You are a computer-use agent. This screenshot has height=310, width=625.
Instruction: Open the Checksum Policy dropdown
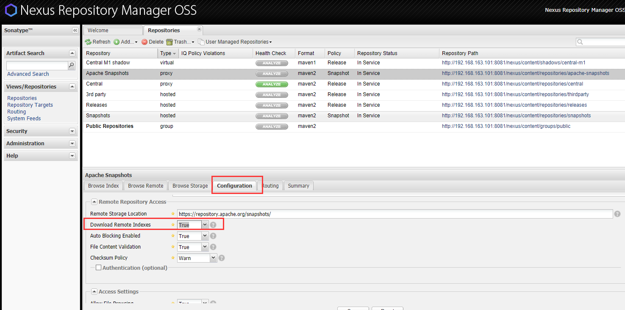(214, 258)
